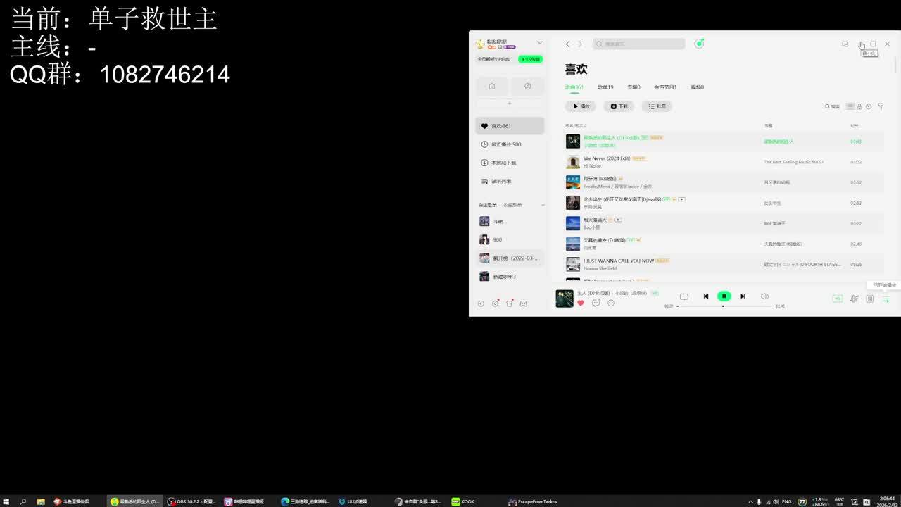Toggle the lyrics display icon
This screenshot has height=507, width=901.
point(870,299)
